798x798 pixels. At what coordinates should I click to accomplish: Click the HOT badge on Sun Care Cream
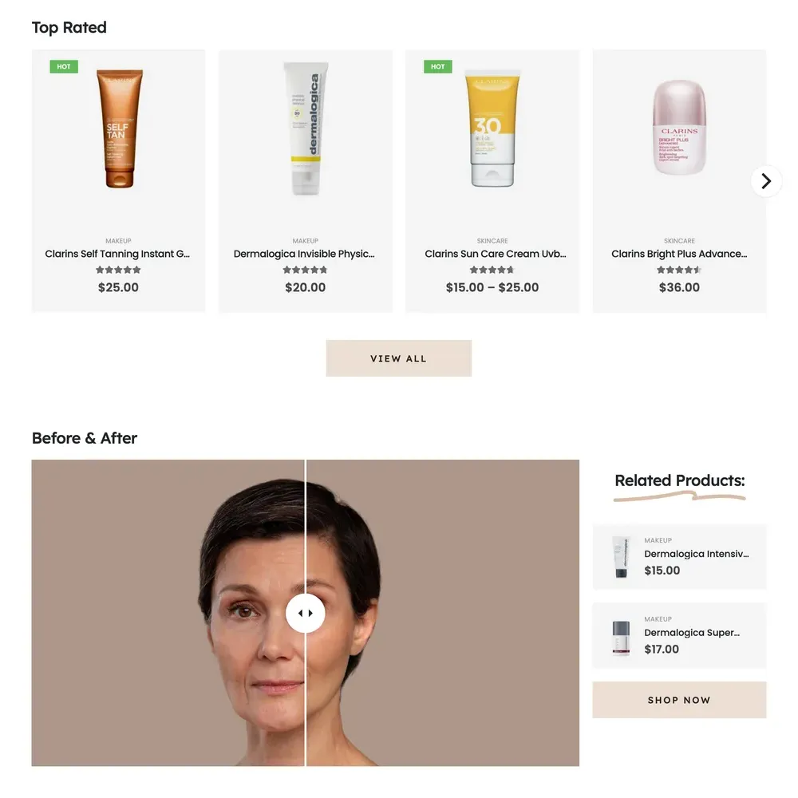point(437,67)
